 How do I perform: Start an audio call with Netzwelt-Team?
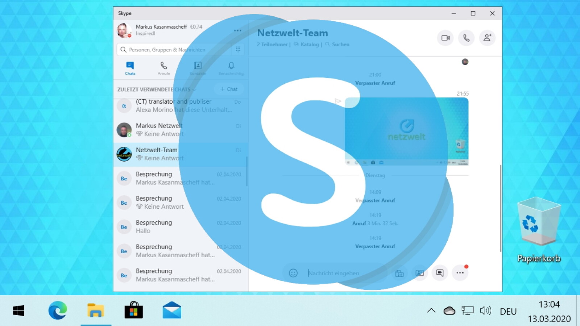(x=466, y=38)
